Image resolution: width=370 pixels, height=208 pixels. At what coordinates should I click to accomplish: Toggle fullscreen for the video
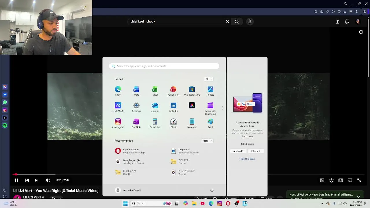click(359, 180)
